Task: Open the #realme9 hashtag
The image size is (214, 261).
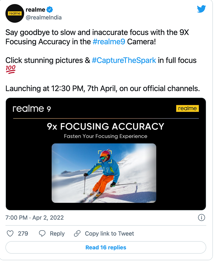Action: tap(109, 42)
